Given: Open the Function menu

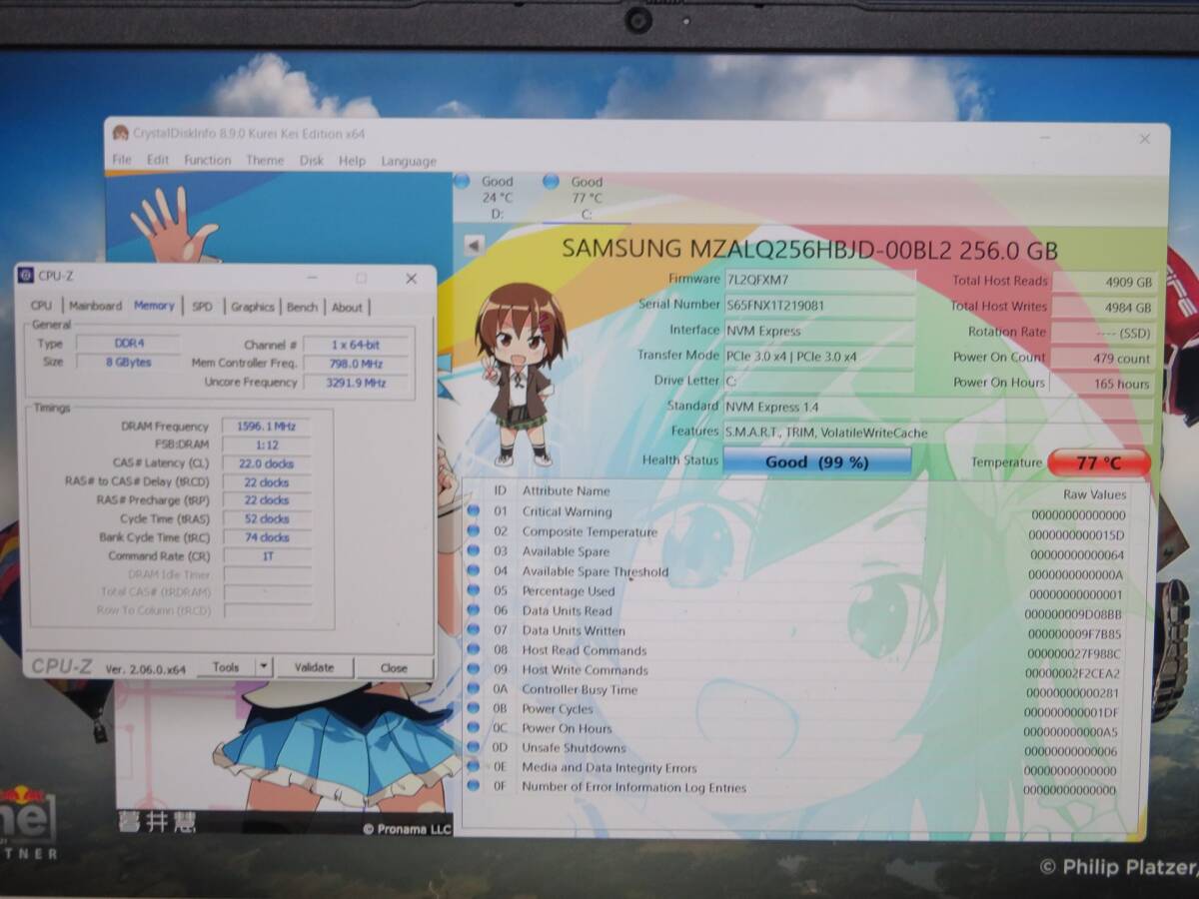Looking at the screenshot, I should point(207,160).
